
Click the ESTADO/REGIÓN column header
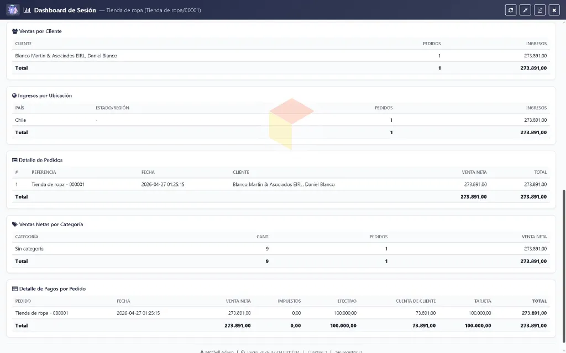point(112,108)
